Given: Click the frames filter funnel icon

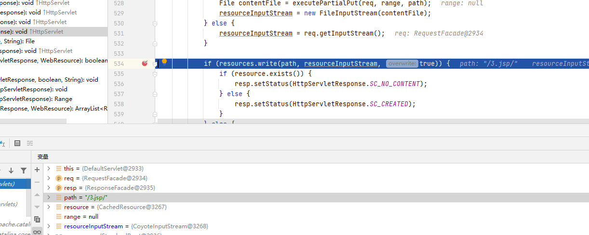Looking at the screenshot, I should tap(23, 170).
